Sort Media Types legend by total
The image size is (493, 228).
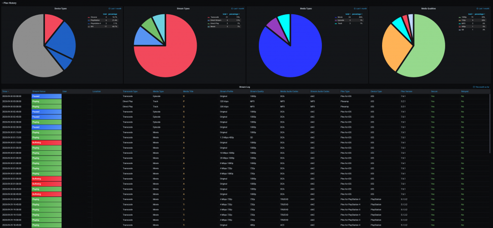[x=348, y=14]
